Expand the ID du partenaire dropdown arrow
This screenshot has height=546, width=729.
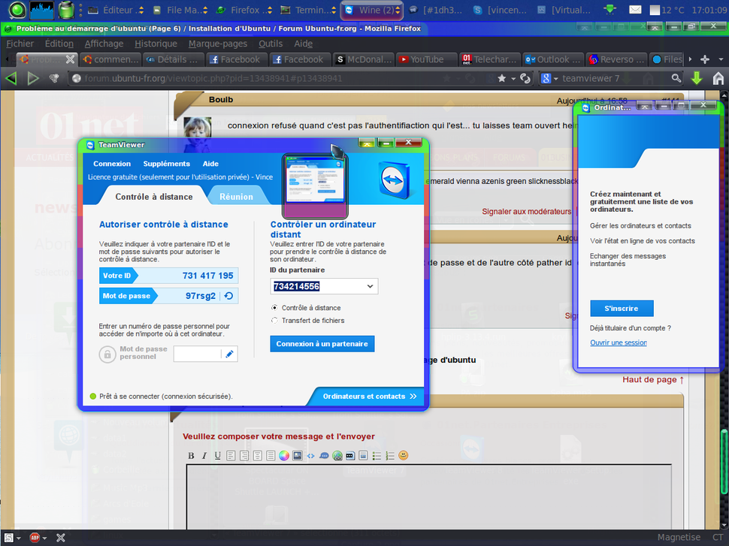tap(370, 286)
